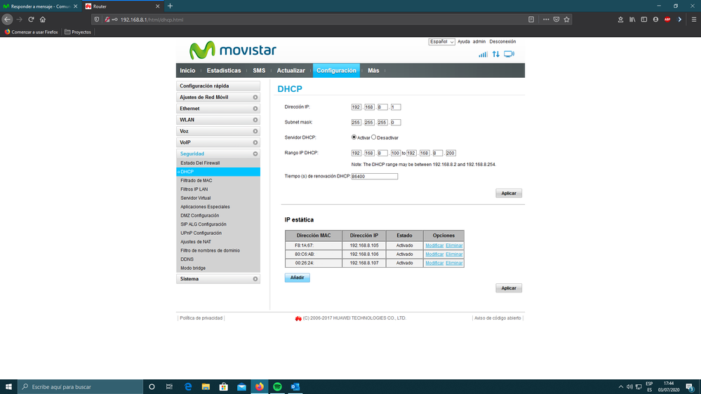701x394 pixels.
Task: Switch to the Estadísticas tab
Action: (224, 71)
